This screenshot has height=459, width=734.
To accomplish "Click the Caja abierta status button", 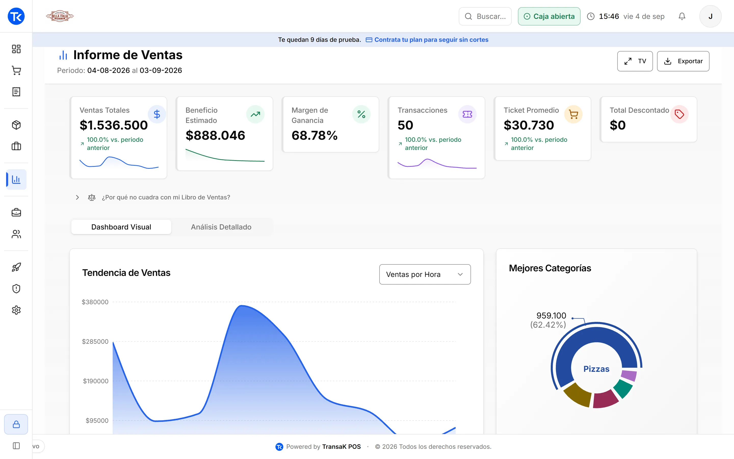I will [549, 16].
